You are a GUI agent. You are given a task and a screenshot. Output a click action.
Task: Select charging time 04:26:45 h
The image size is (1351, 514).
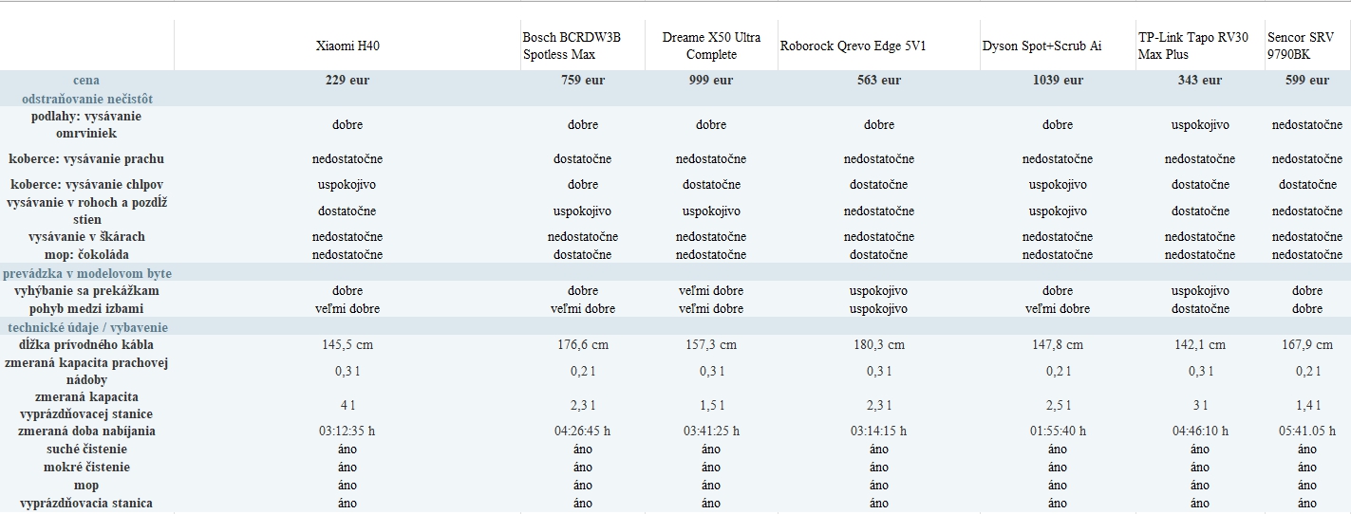click(x=583, y=431)
